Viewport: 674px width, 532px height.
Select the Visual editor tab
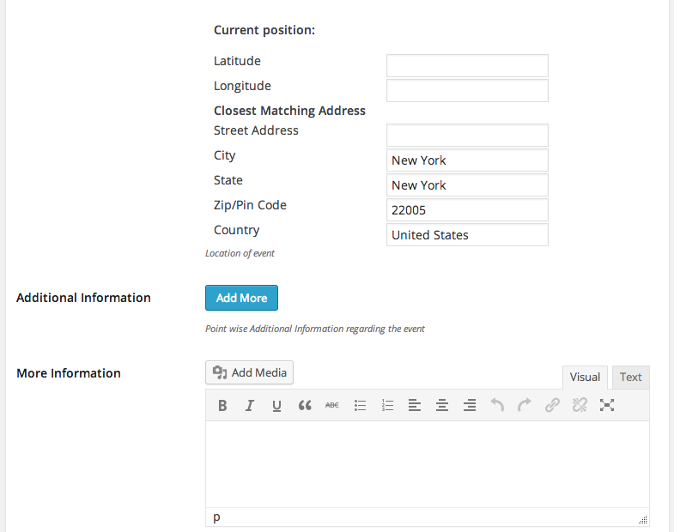[585, 378]
